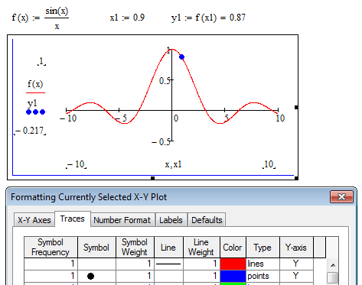Click the f(x) y-axis expression placeholder
The image size is (362, 285).
coord(35,84)
